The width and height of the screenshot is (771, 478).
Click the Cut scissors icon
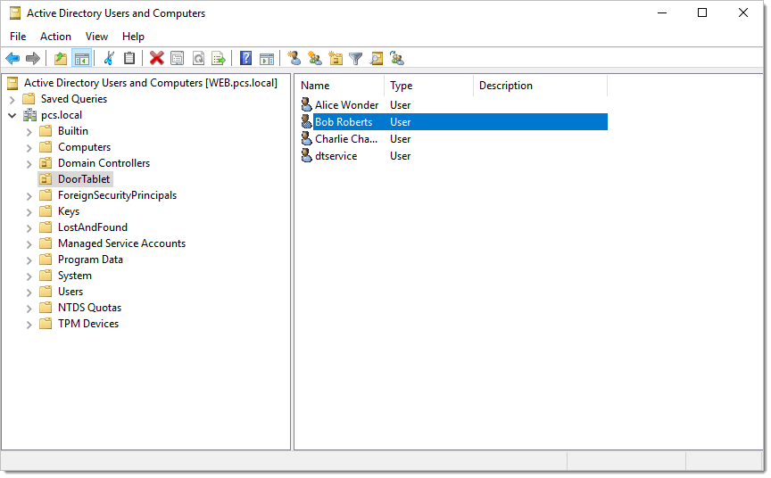[109, 59]
